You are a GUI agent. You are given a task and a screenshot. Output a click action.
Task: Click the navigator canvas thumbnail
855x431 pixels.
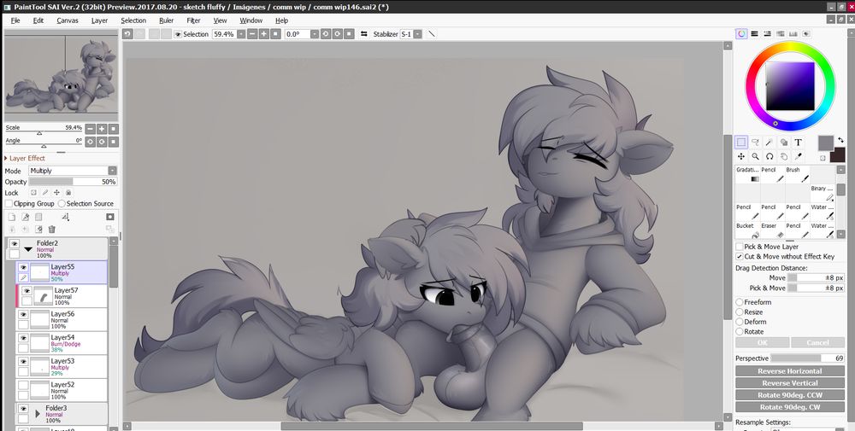(61, 76)
